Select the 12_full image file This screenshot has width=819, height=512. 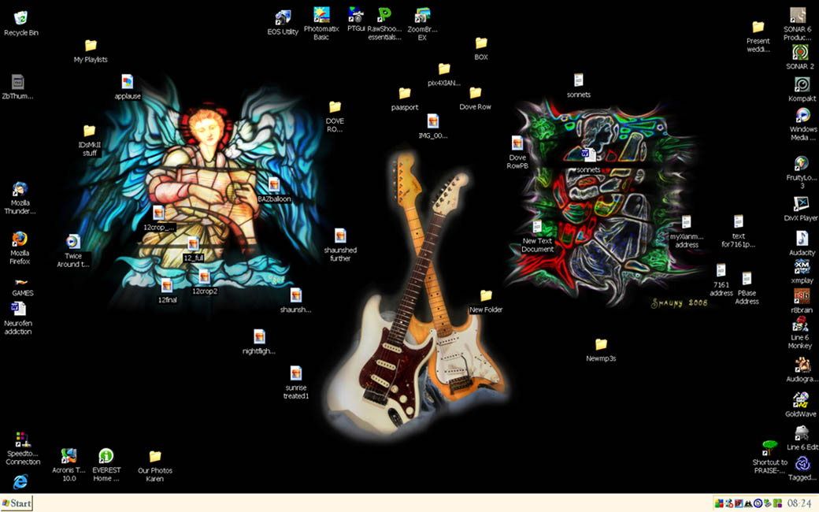point(193,244)
